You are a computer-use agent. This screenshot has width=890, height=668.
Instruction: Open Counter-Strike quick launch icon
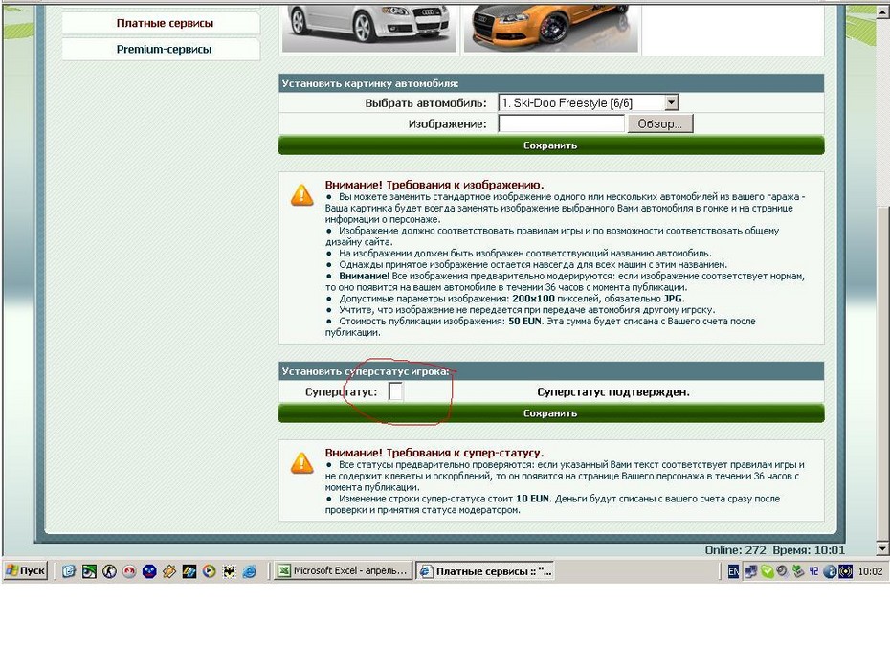(109, 571)
